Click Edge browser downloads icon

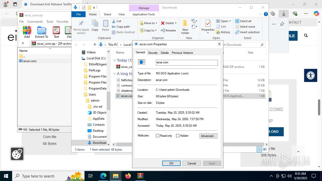pyautogui.click(x=284, y=14)
